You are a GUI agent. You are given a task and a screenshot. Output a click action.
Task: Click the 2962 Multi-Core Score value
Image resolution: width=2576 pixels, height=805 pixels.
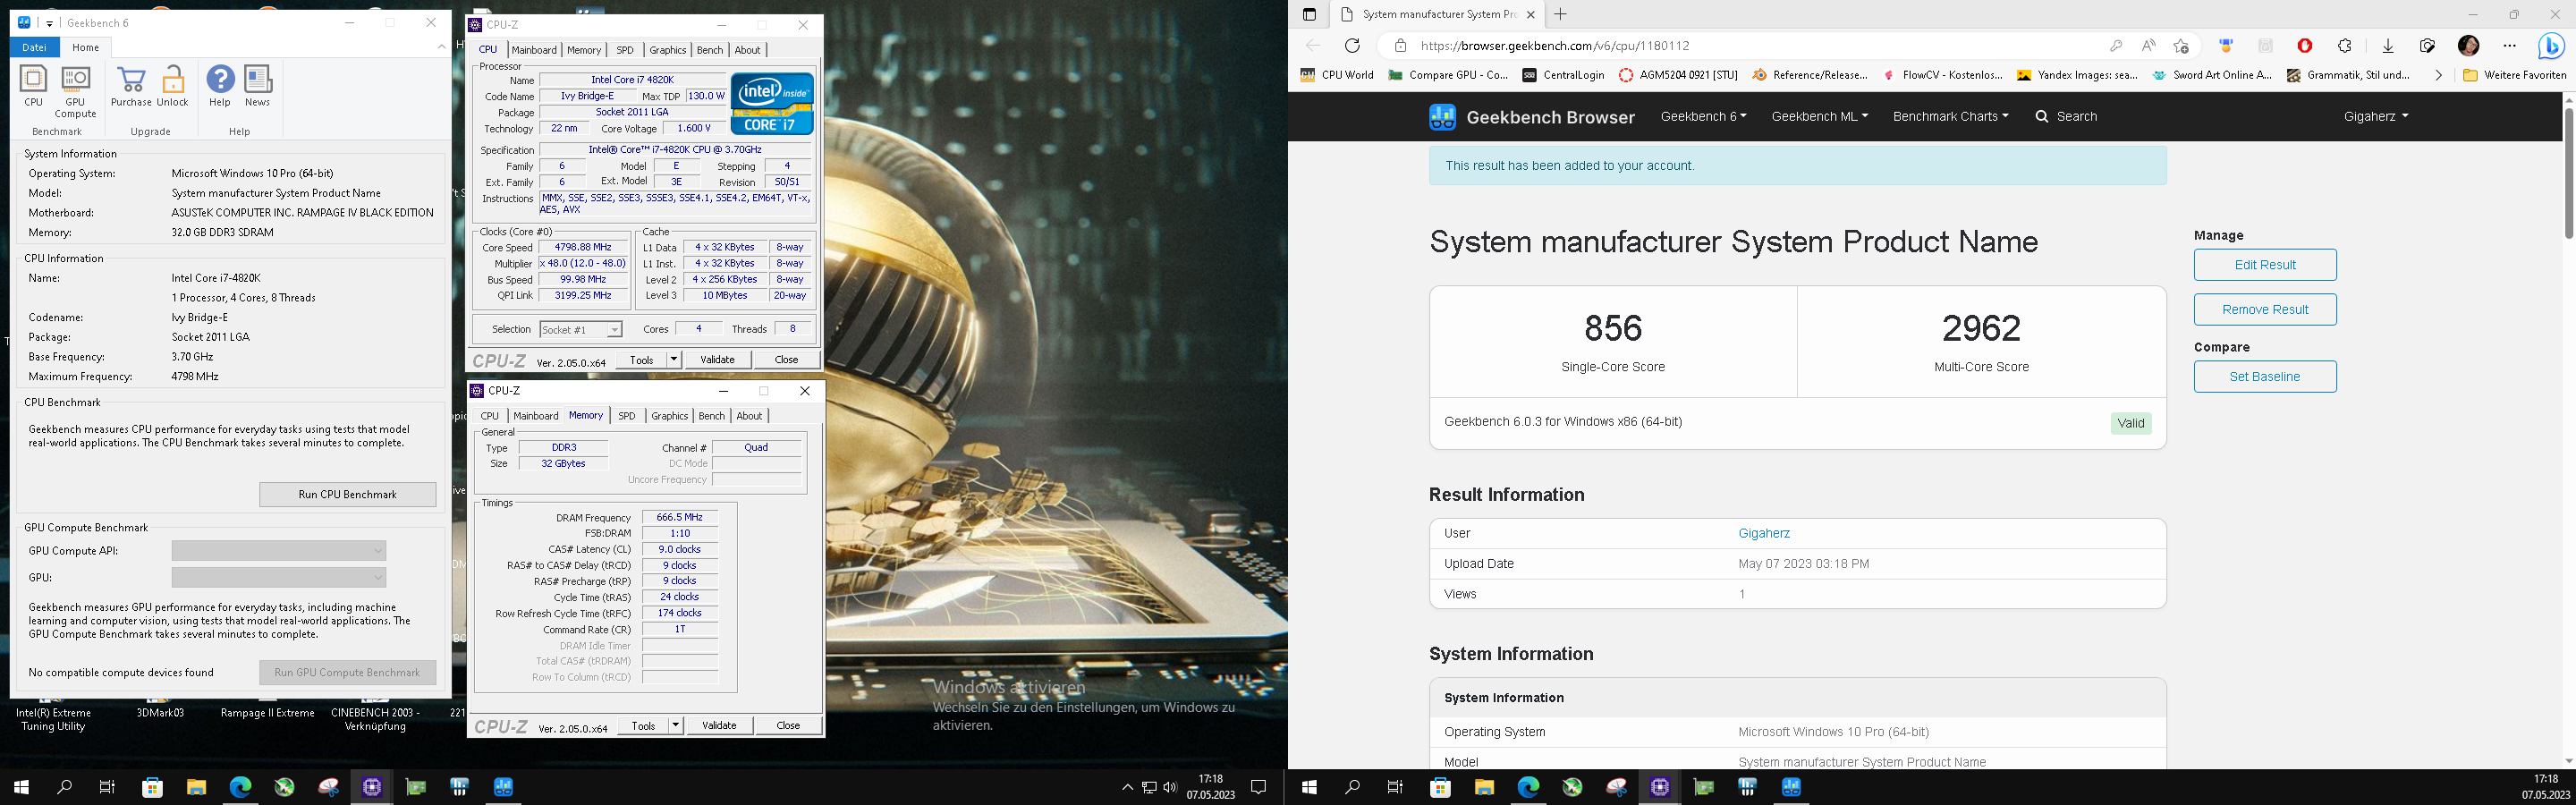1981,328
